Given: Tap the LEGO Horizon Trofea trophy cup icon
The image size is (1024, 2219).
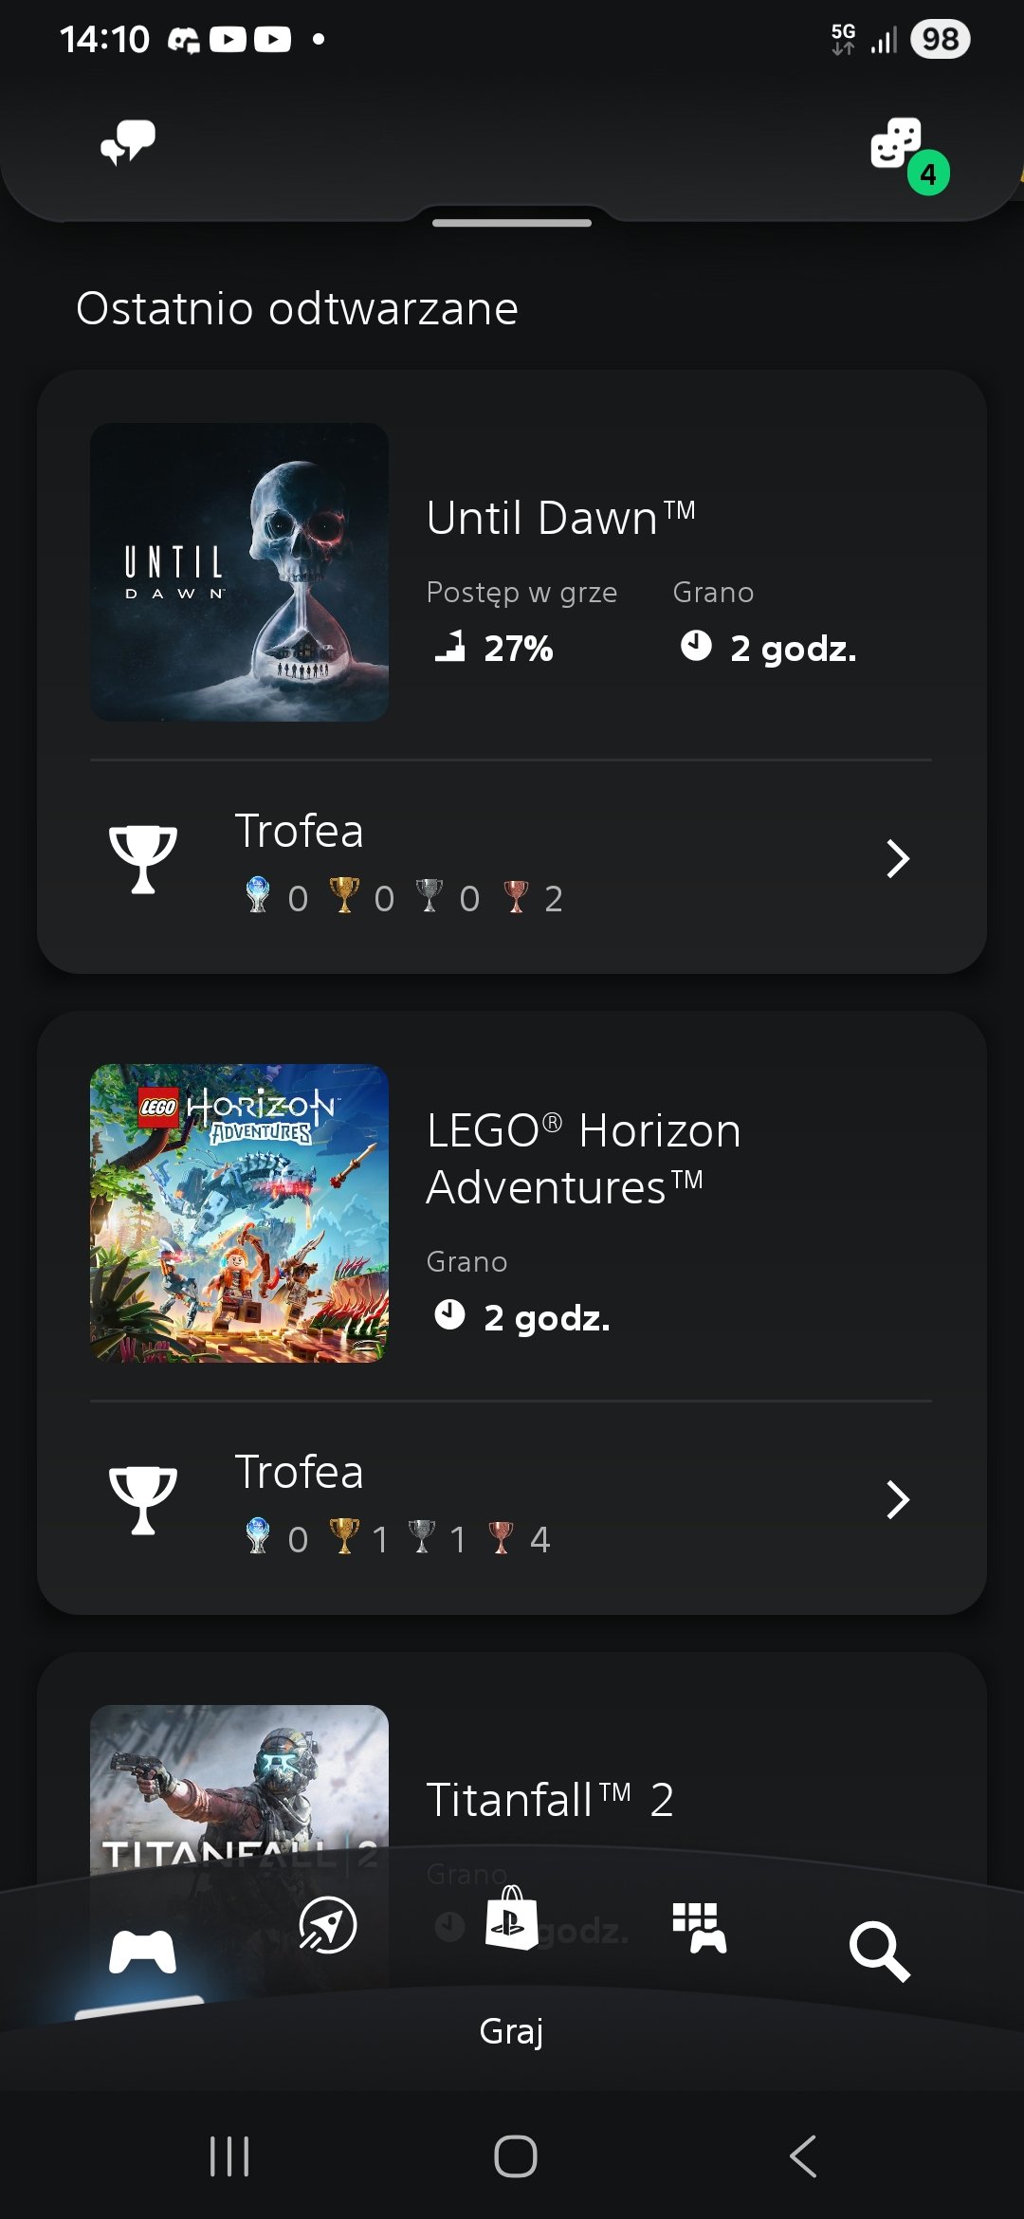Looking at the screenshot, I should (x=142, y=1500).
